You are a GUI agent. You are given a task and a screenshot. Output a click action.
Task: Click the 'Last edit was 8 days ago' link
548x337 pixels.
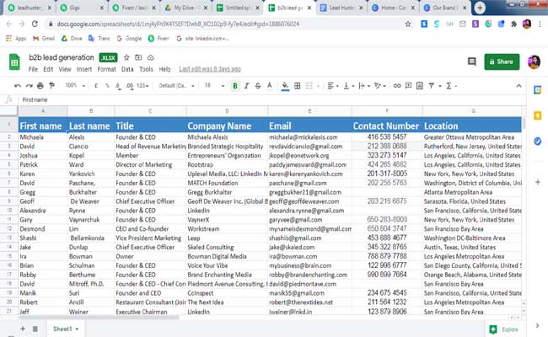pyautogui.click(x=210, y=69)
